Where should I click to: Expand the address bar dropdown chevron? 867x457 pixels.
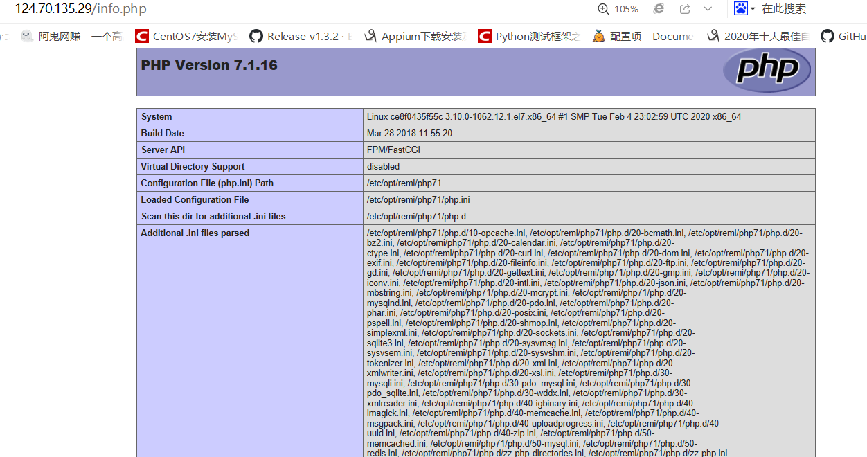click(708, 9)
